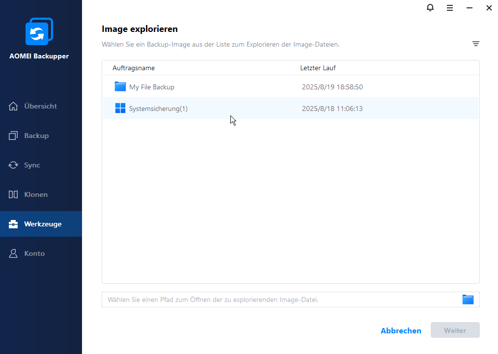This screenshot has height=354, width=498.
Task: Open the Übersicht section in sidebar
Action: 40,106
